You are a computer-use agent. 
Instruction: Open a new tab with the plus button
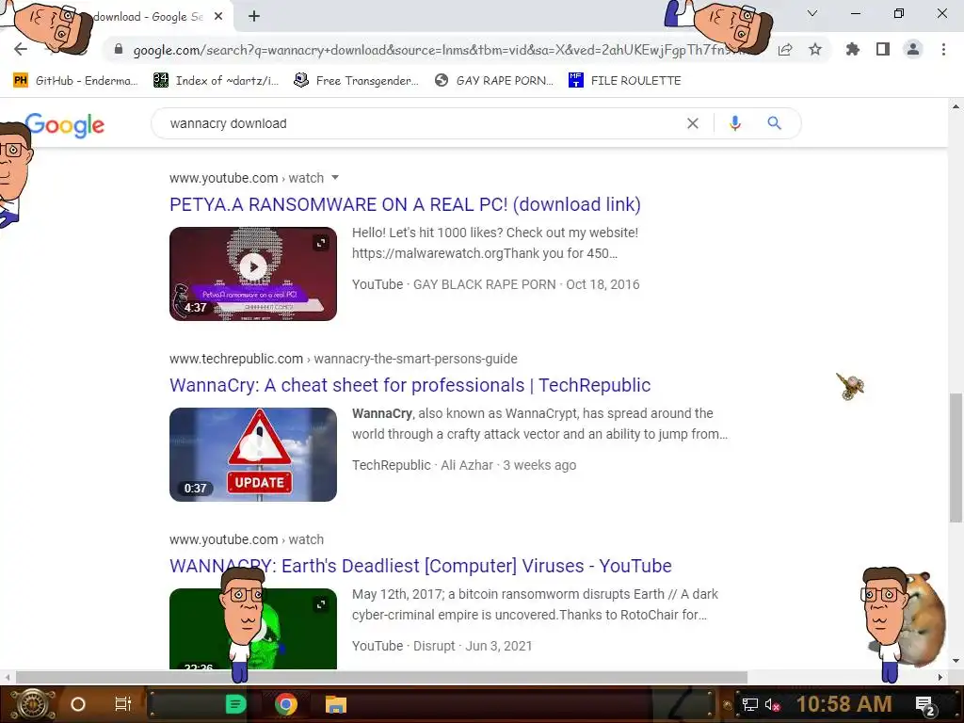point(254,17)
